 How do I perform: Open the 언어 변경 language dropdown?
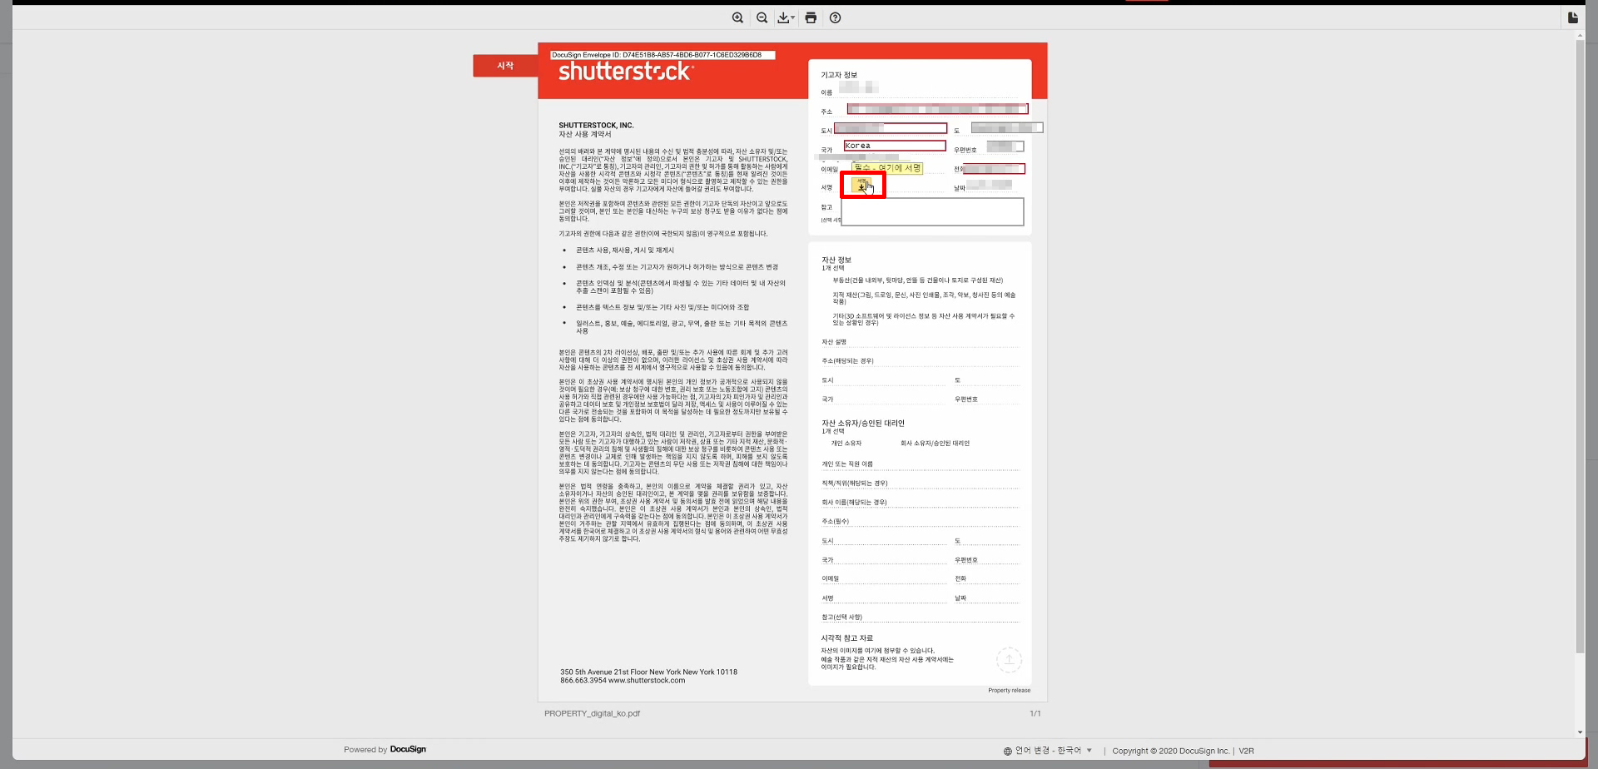click(x=1053, y=751)
